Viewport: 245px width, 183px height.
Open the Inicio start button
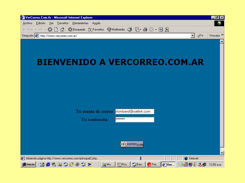(28, 164)
